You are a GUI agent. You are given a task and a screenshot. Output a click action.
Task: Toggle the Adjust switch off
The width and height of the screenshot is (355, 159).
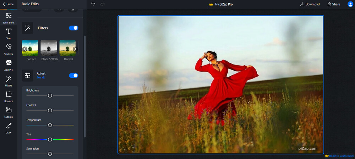[x=73, y=76]
